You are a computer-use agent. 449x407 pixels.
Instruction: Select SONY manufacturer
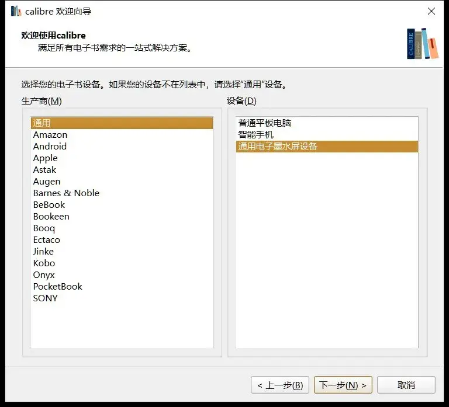pyautogui.click(x=122, y=298)
